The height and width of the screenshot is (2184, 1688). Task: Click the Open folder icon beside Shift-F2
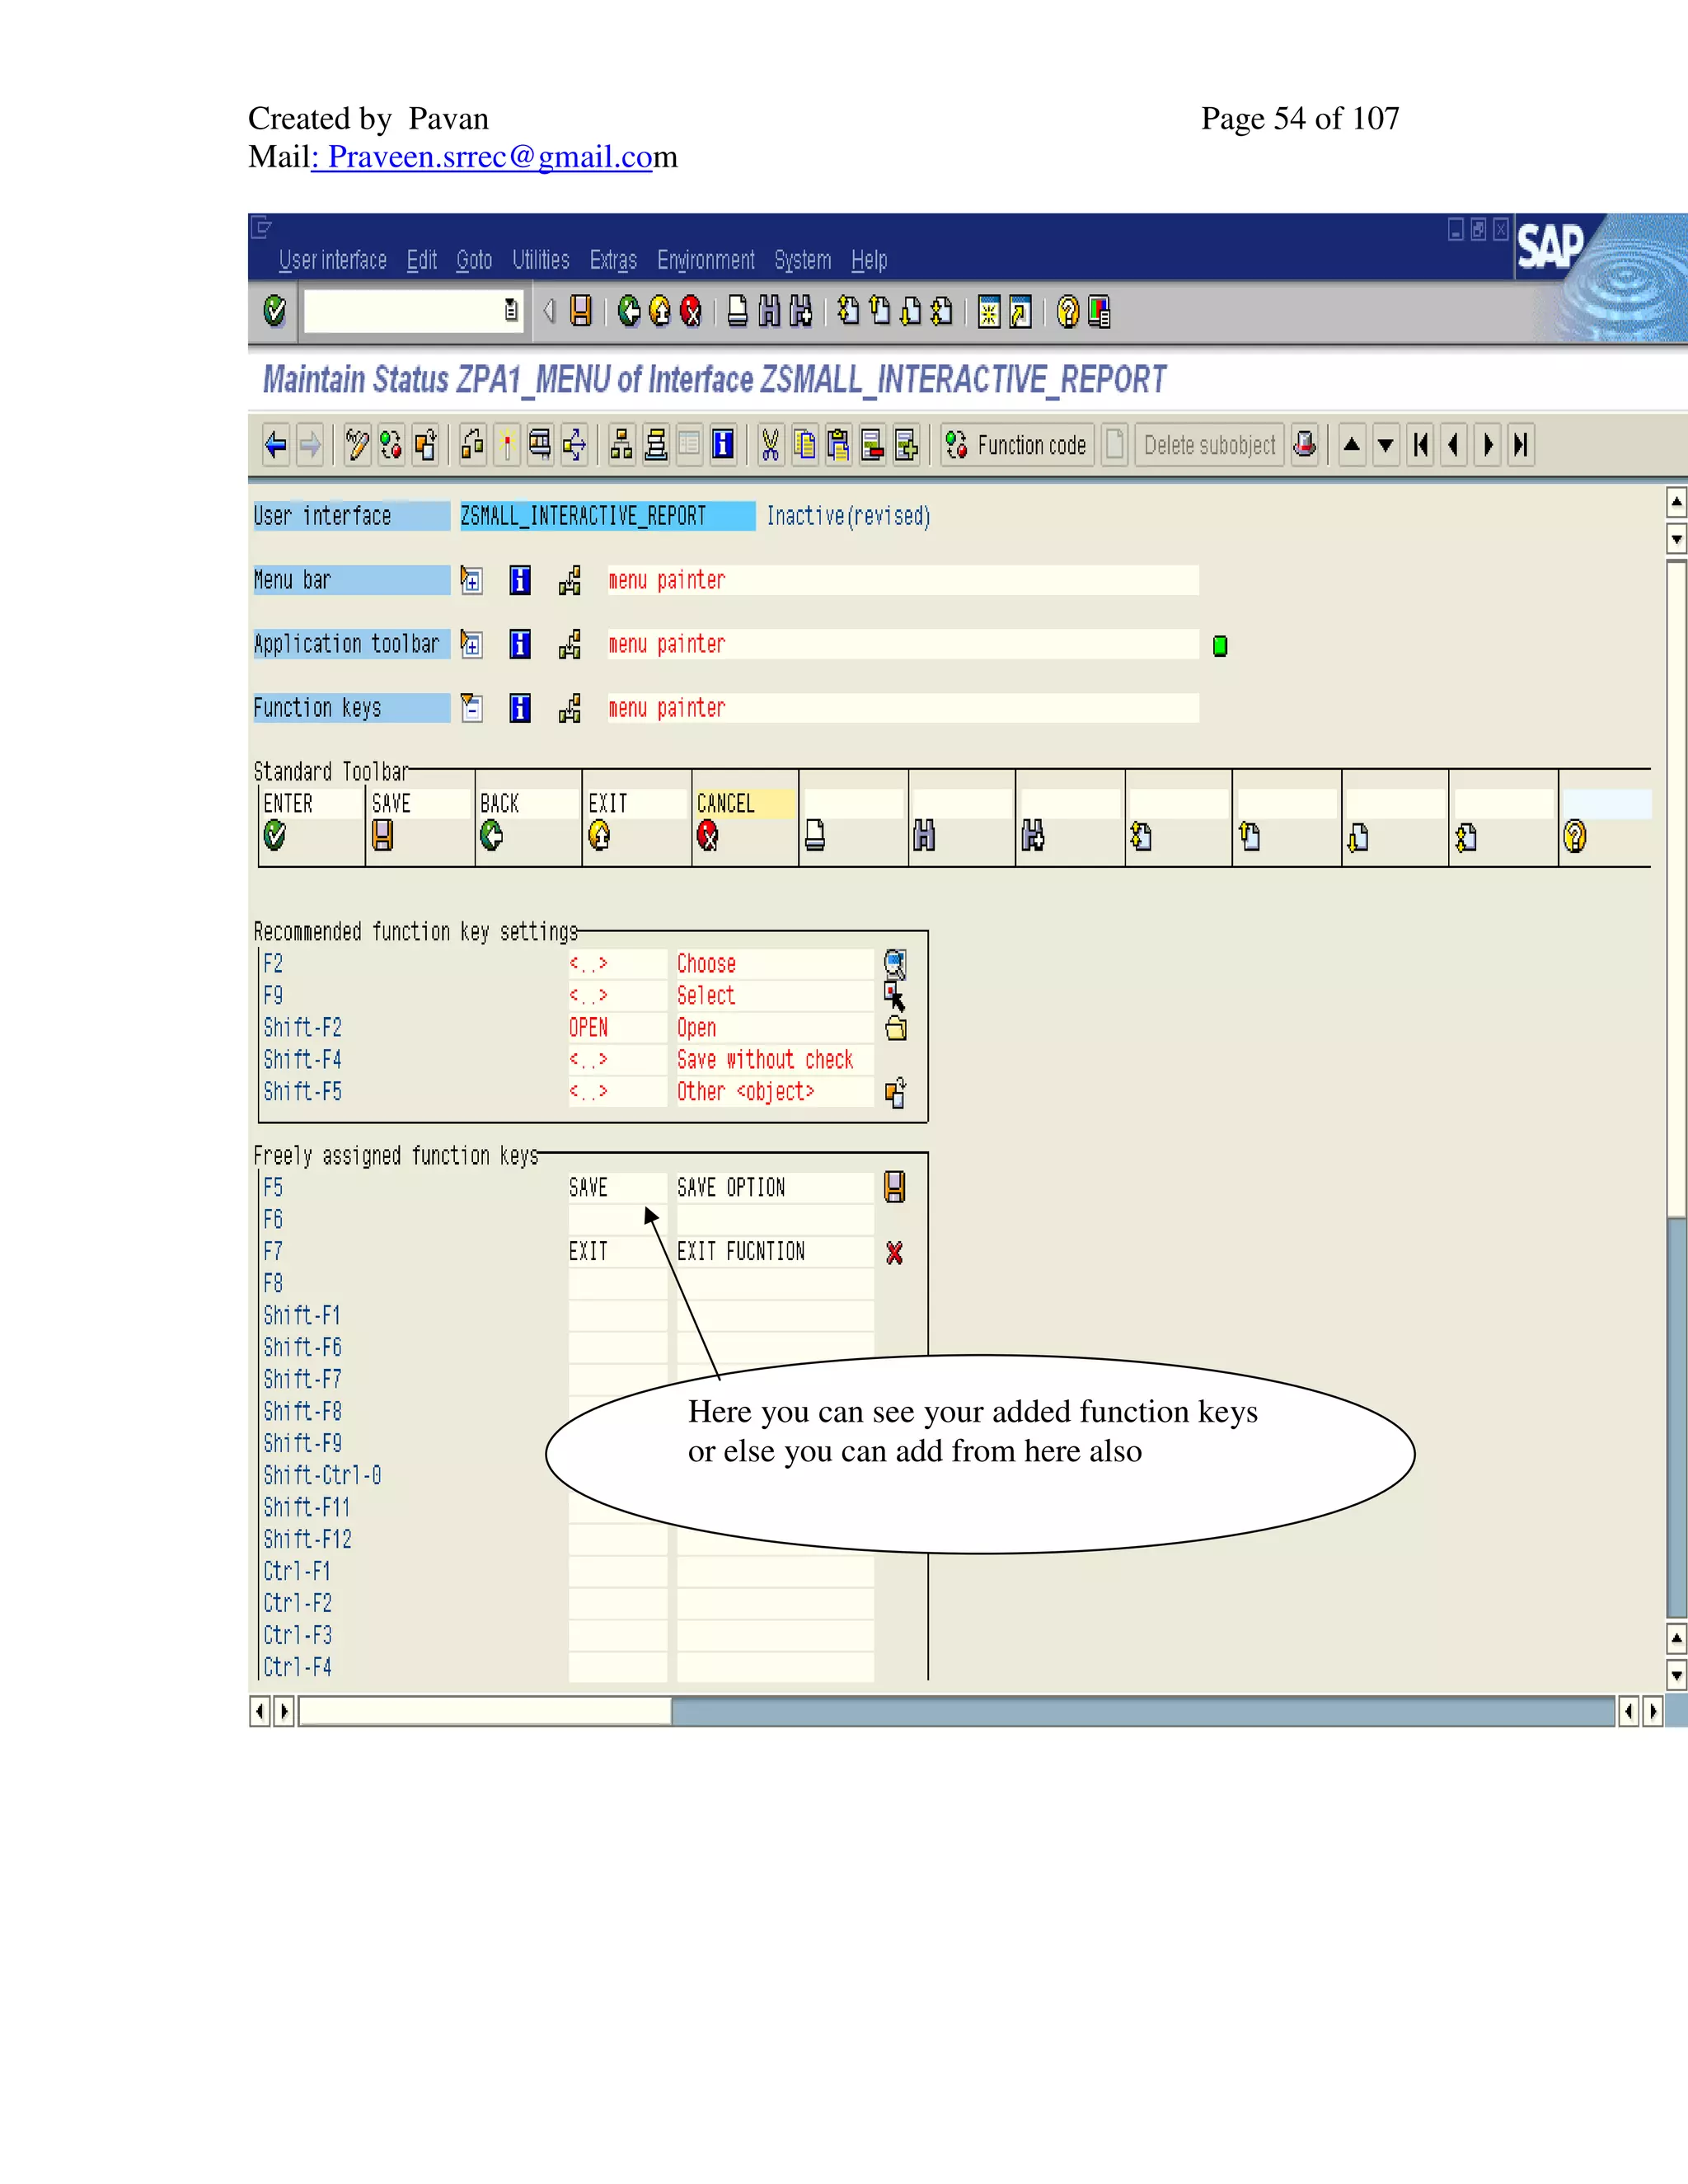click(896, 1028)
